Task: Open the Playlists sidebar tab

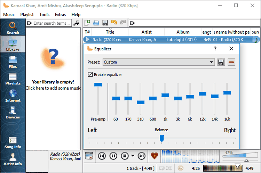Action: (13, 79)
